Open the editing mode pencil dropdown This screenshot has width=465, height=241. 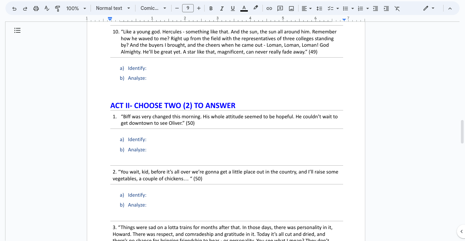[x=429, y=9]
